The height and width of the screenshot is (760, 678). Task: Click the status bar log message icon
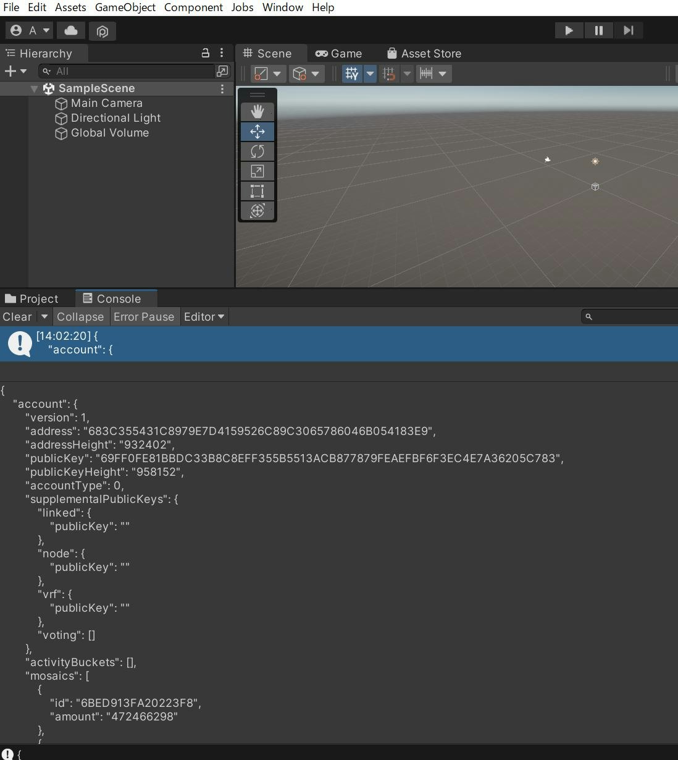(x=7, y=754)
